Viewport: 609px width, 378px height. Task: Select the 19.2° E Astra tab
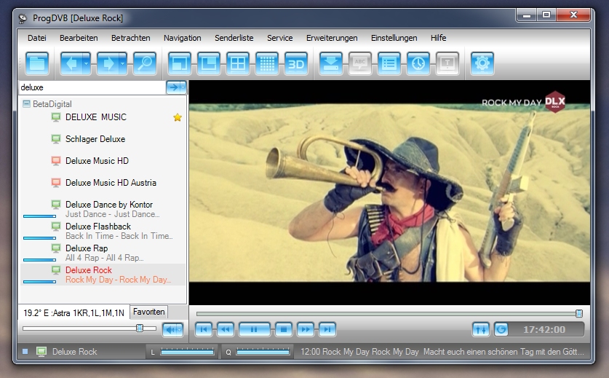73,312
